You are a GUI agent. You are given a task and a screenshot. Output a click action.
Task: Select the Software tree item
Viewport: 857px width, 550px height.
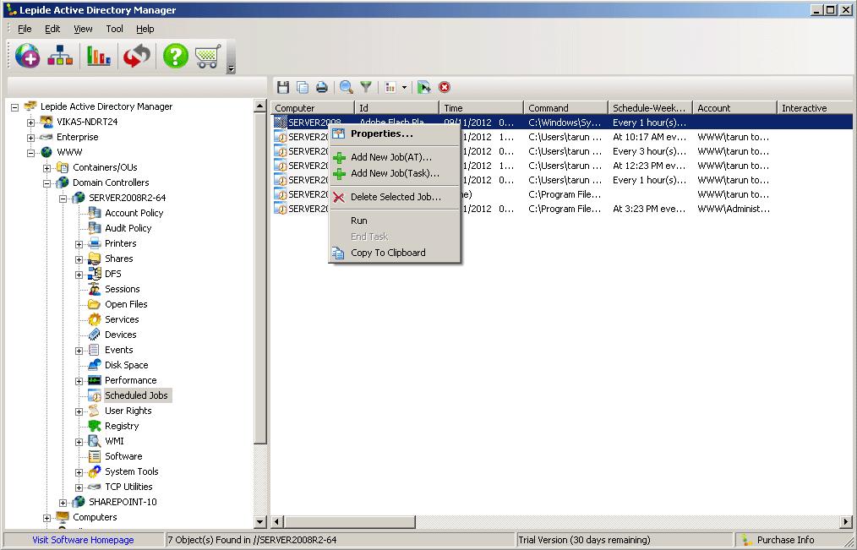(x=123, y=456)
